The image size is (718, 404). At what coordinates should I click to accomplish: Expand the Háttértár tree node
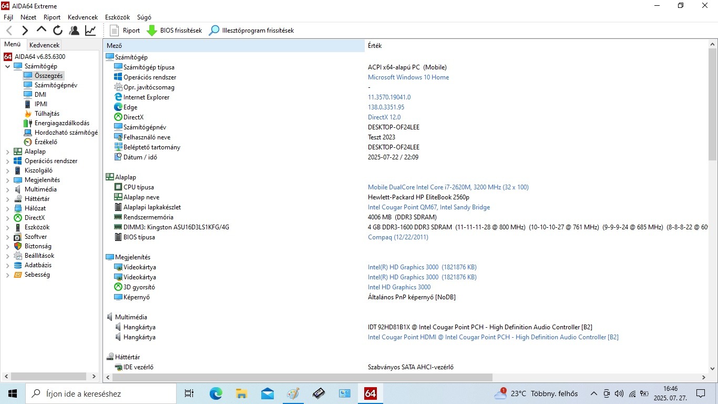click(x=7, y=199)
